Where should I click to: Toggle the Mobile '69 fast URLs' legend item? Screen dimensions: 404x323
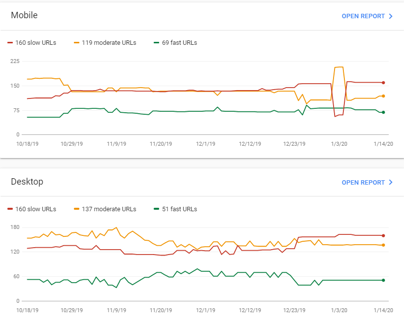175,43
